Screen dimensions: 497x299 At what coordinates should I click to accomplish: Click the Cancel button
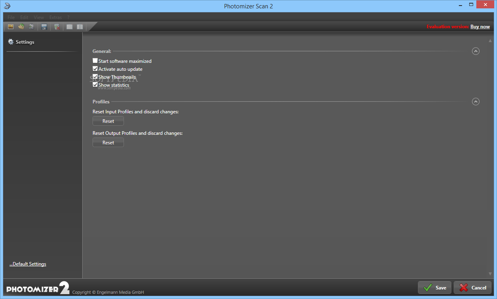point(472,287)
